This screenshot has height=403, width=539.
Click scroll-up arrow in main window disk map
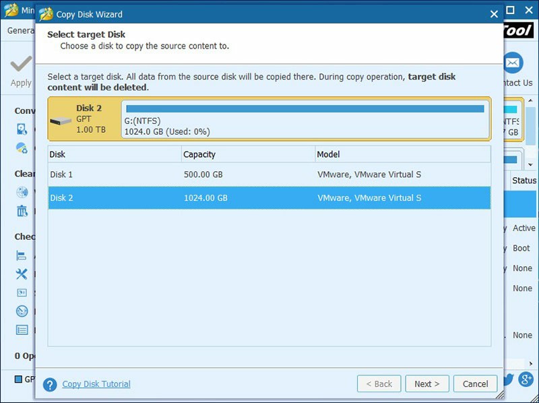[530, 101]
